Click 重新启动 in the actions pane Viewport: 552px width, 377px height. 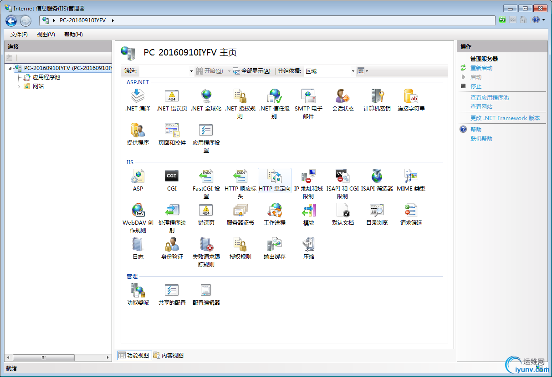click(481, 68)
